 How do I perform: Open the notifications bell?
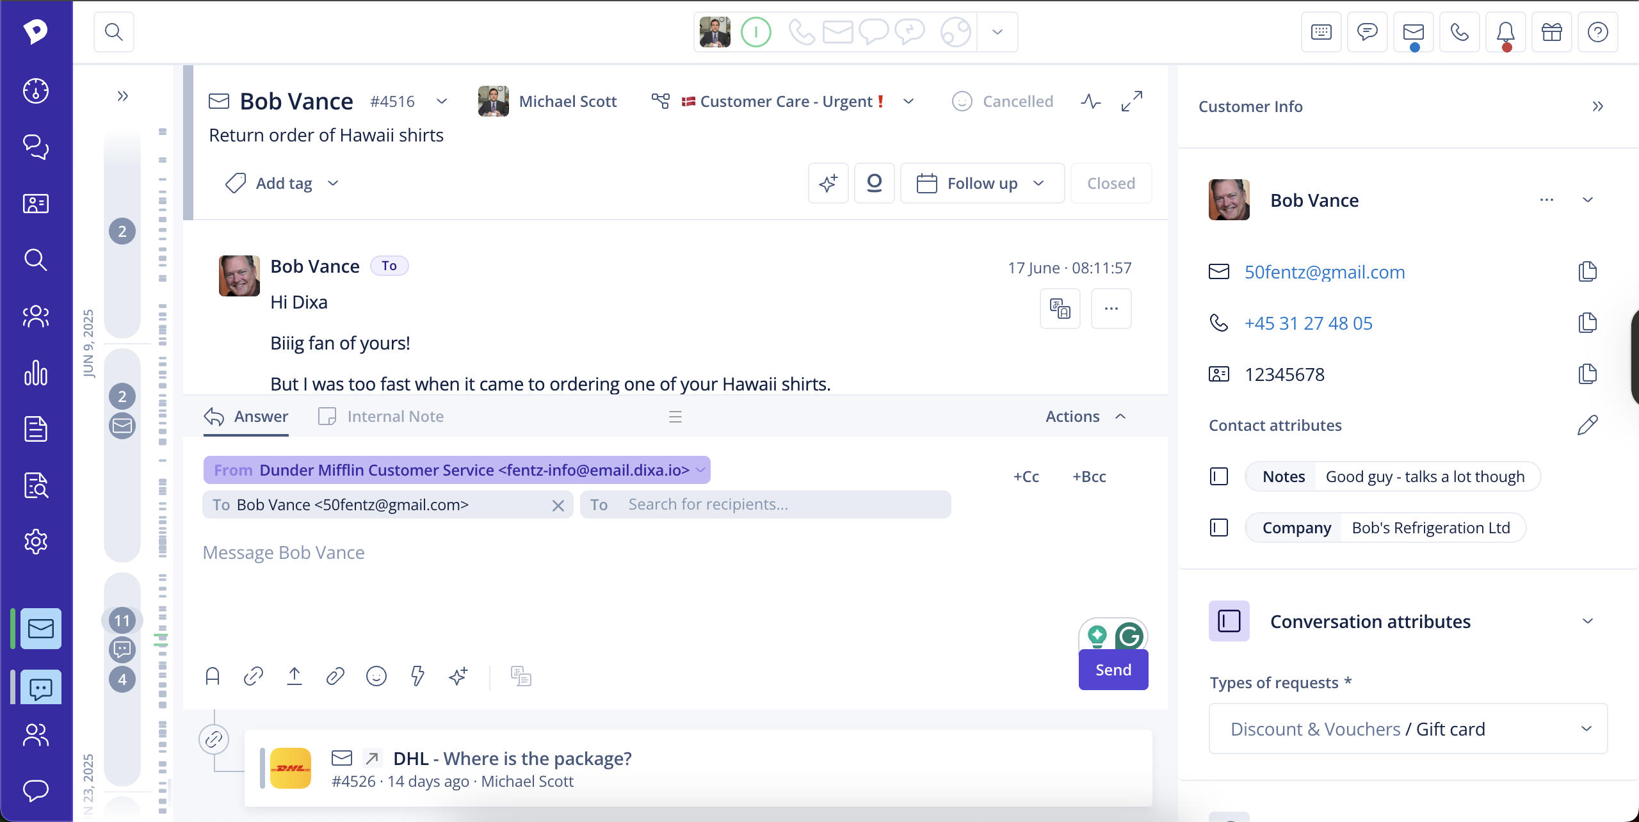[1505, 32]
